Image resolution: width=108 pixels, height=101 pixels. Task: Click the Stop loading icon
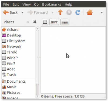pyautogui.click(x=69, y=12)
